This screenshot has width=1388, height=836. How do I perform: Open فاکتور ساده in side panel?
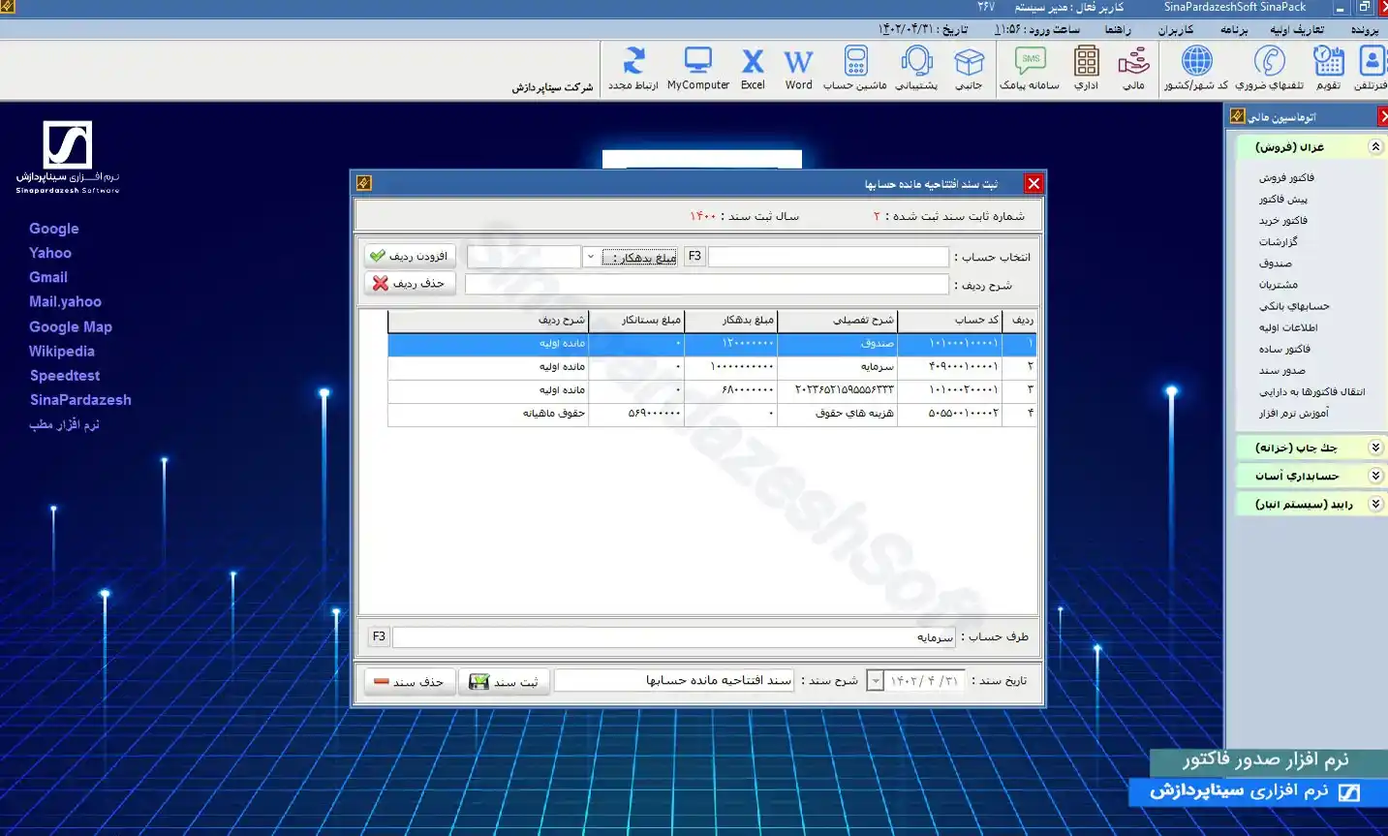pyautogui.click(x=1284, y=349)
